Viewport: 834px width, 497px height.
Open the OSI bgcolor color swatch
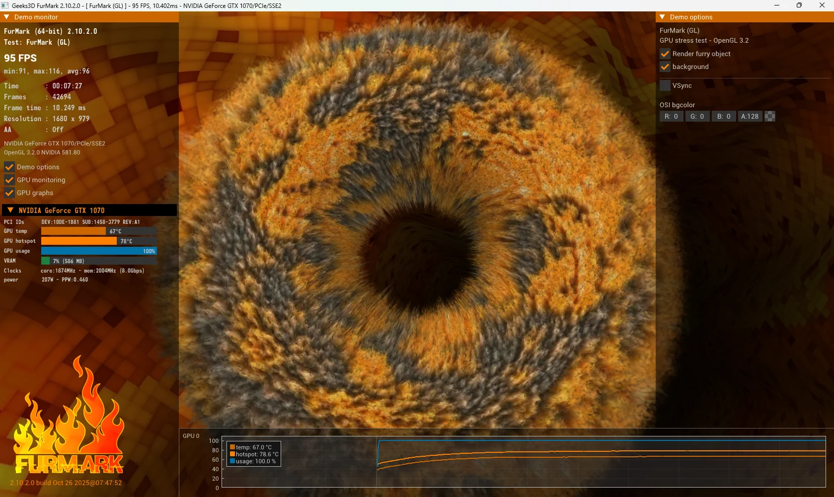(770, 116)
